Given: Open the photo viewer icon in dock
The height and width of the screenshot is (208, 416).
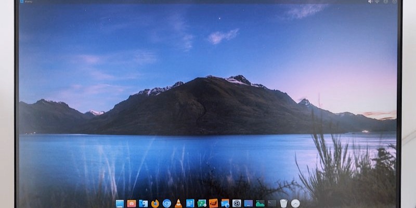Looking at the screenshot, I should coord(225,203).
